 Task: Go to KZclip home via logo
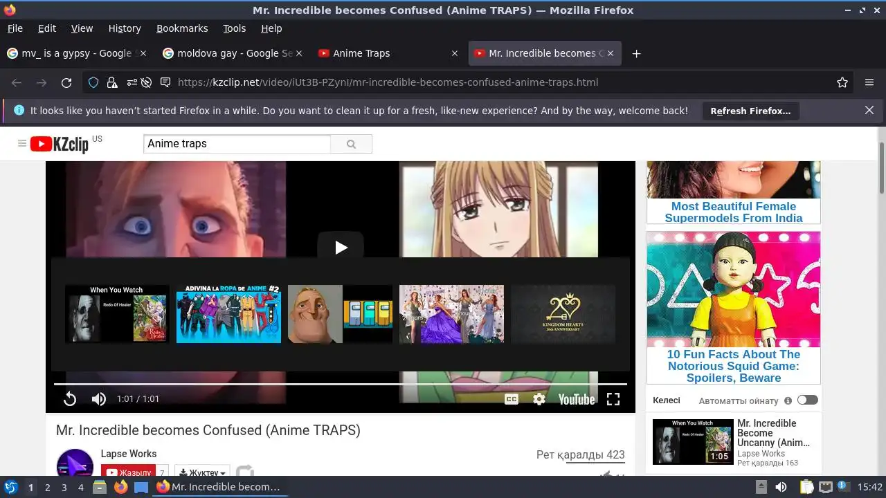[x=60, y=144]
